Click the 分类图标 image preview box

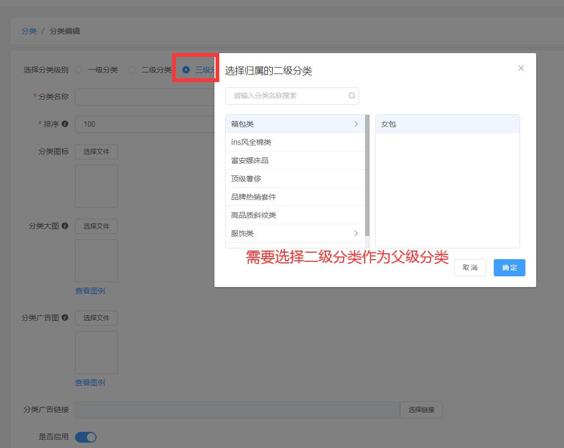(x=97, y=186)
